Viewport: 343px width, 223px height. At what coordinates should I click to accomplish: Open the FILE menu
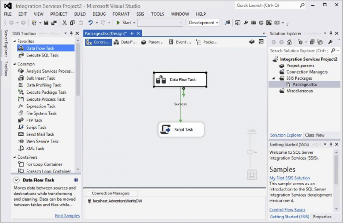coord(8,14)
